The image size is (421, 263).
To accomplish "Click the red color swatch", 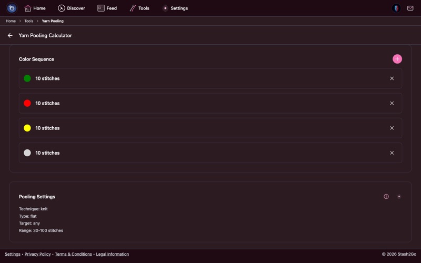I will (x=27, y=103).
